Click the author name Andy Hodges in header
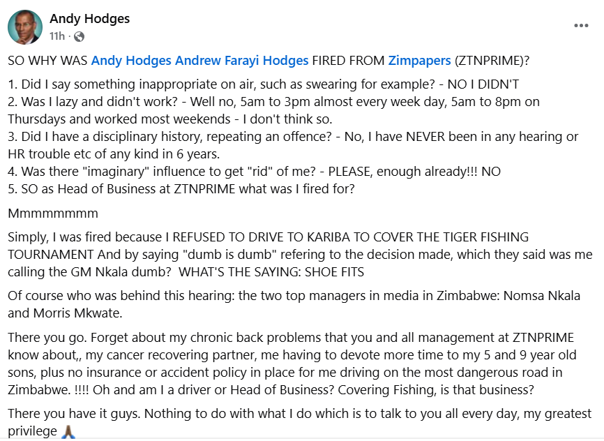Viewport: 604px width, 441px height. tap(89, 19)
